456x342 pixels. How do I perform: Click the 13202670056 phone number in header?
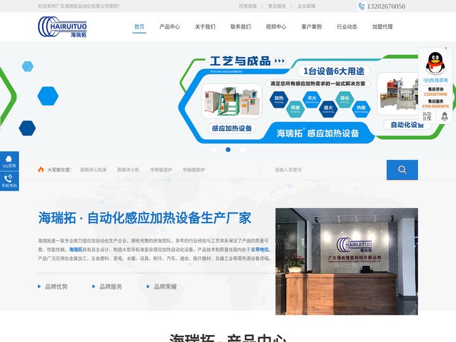tap(386, 6)
